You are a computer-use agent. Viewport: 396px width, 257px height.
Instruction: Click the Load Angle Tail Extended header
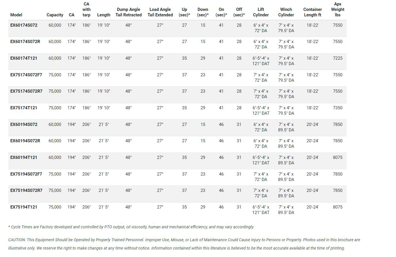point(160,12)
